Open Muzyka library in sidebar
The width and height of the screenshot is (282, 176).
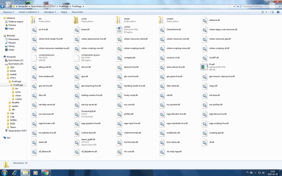pyautogui.click(x=12, y=43)
